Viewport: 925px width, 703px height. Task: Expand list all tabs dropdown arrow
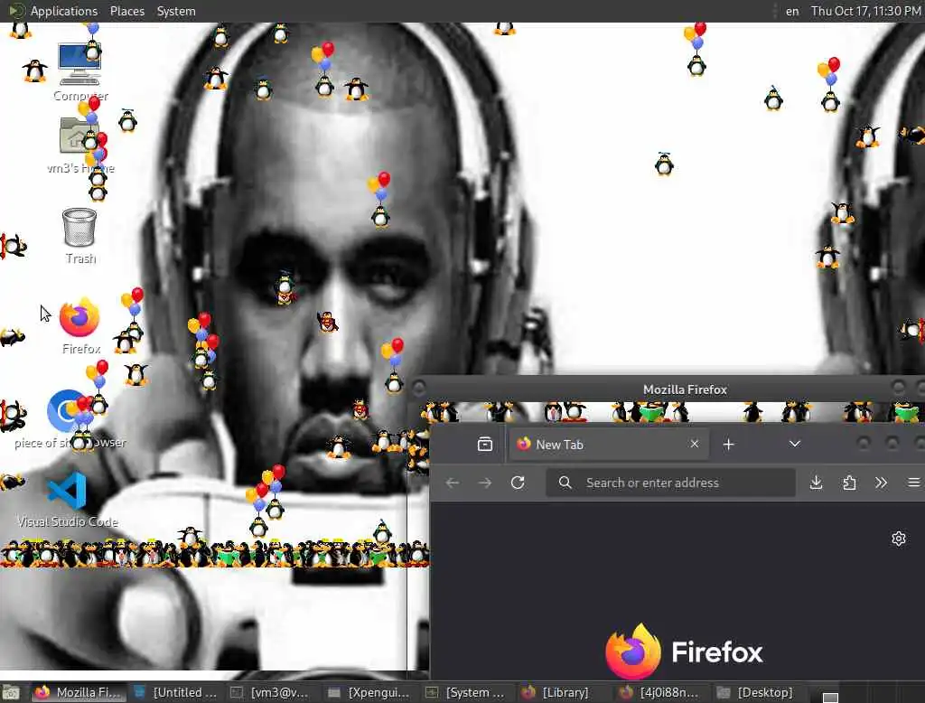(795, 444)
